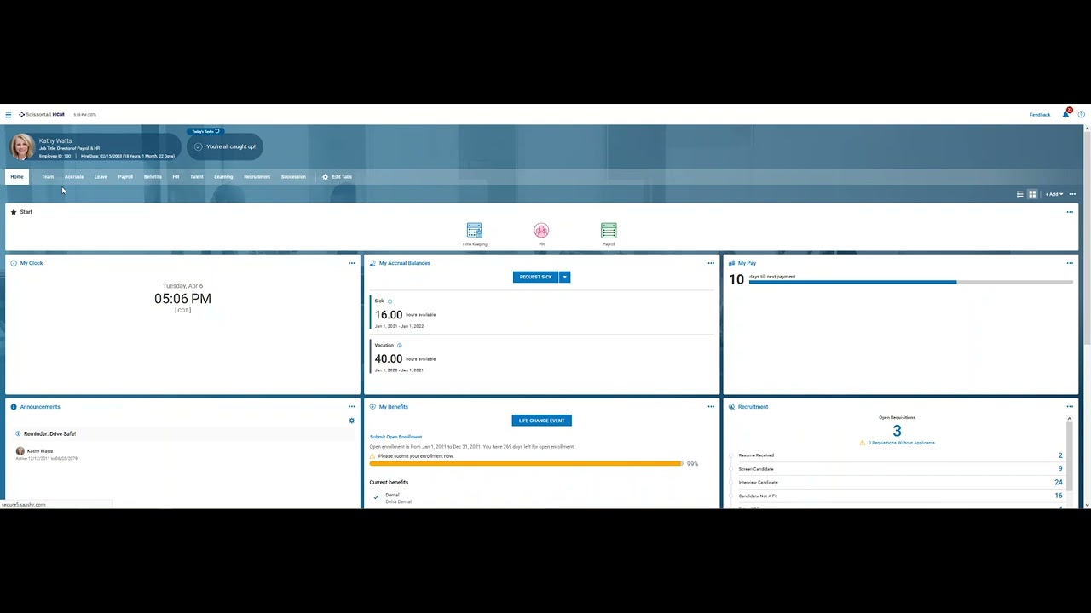The width and height of the screenshot is (1091, 613).
Task: Switch the dashboard to grid view
Action: (1032, 194)
